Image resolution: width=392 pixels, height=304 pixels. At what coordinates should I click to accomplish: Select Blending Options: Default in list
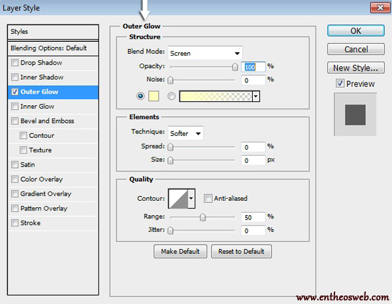coord(49,48)
